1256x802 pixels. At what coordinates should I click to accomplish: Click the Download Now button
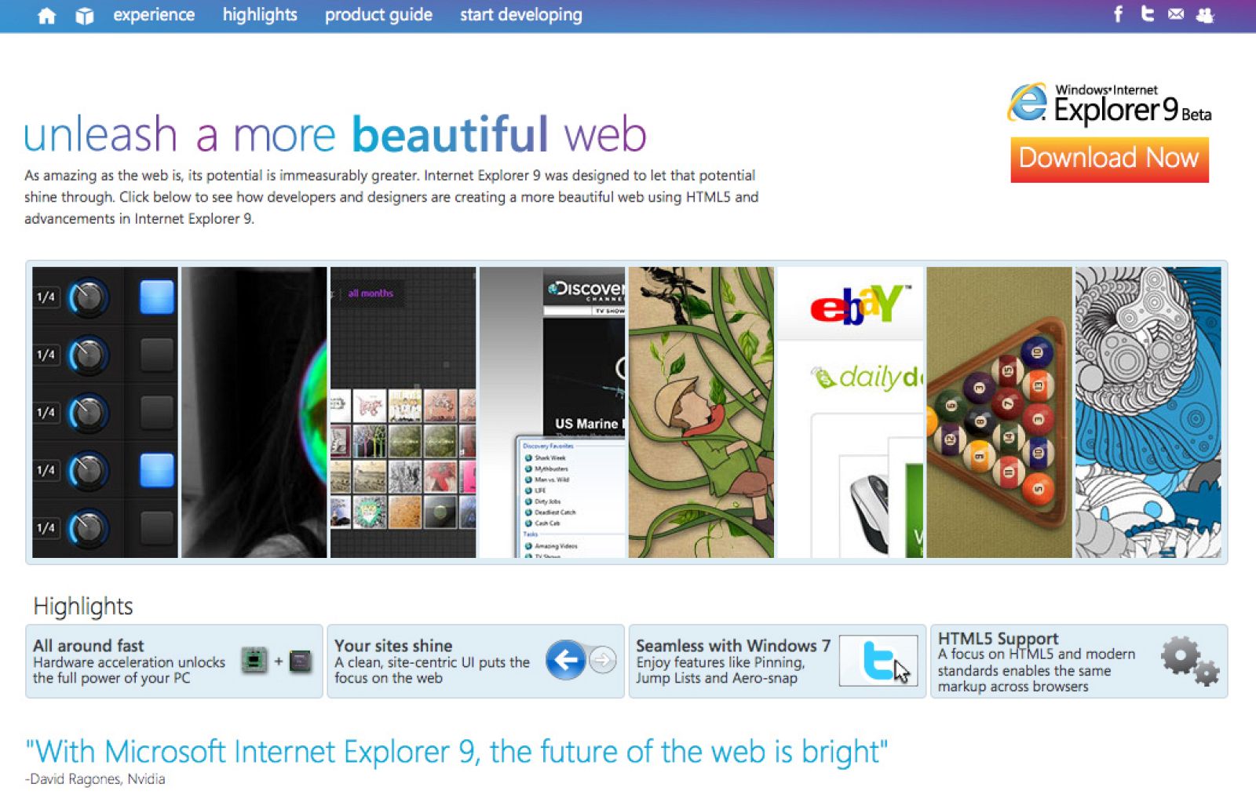pyautogui.click(x=1109, y=159)
